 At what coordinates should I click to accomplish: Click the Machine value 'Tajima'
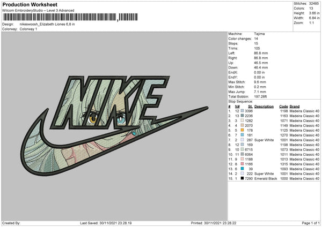click(259, 34)
